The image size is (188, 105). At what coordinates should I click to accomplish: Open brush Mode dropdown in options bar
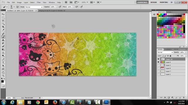[34, 7]
